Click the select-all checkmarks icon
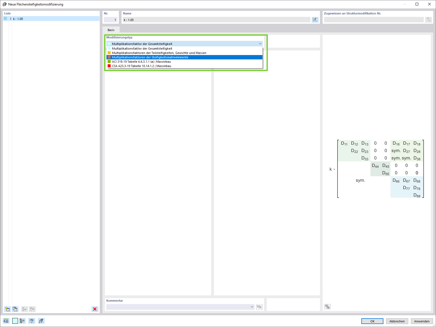The image size is (436, 327). coord(25,309)
